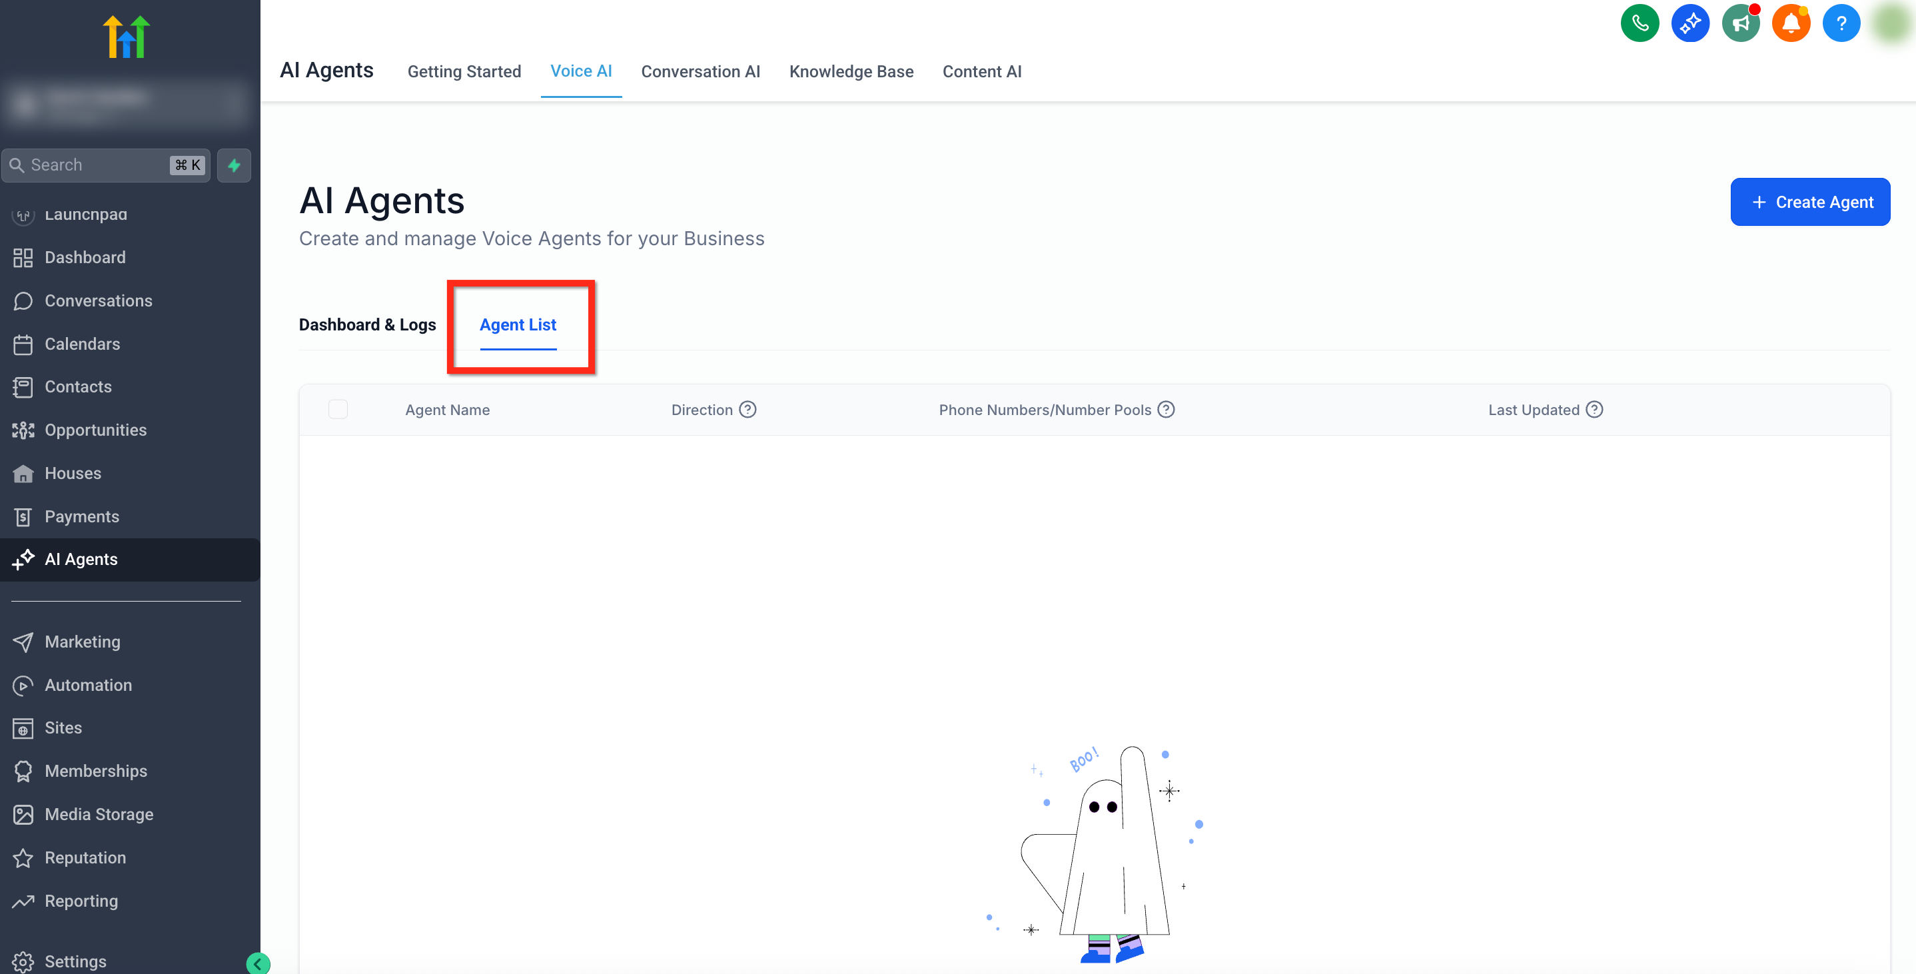
Task: Open Automation in the sidebar
Action: pyautogui.click(x=88, y=686)
